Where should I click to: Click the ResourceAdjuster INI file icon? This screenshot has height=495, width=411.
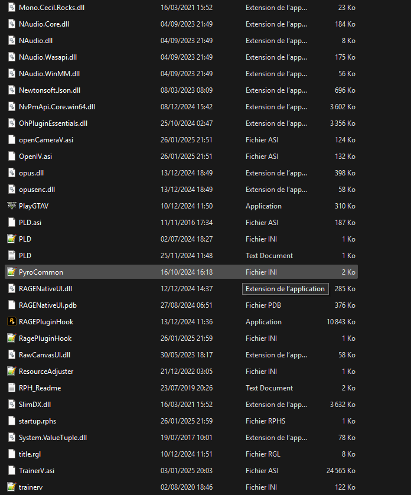11,372
